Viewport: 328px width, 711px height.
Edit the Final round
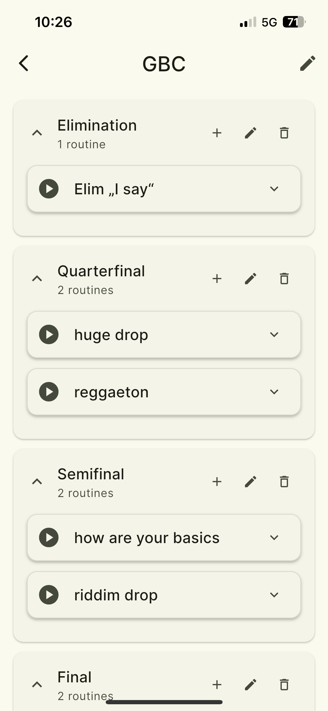pos(251,685)
